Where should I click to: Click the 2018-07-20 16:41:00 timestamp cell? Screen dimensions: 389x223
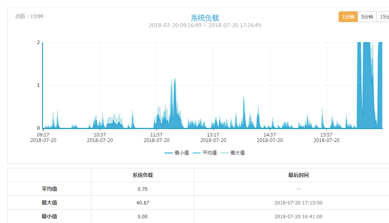[x=298, y=216]
